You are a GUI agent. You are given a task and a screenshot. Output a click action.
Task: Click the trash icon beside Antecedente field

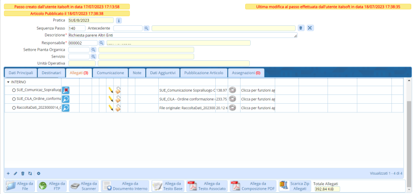(x=300, y=28)
